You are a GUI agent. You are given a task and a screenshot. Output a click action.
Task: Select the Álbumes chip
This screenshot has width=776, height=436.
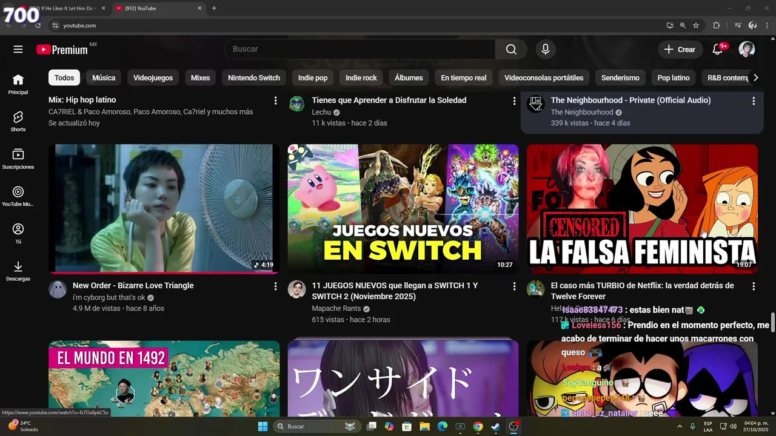pos(409,78)
